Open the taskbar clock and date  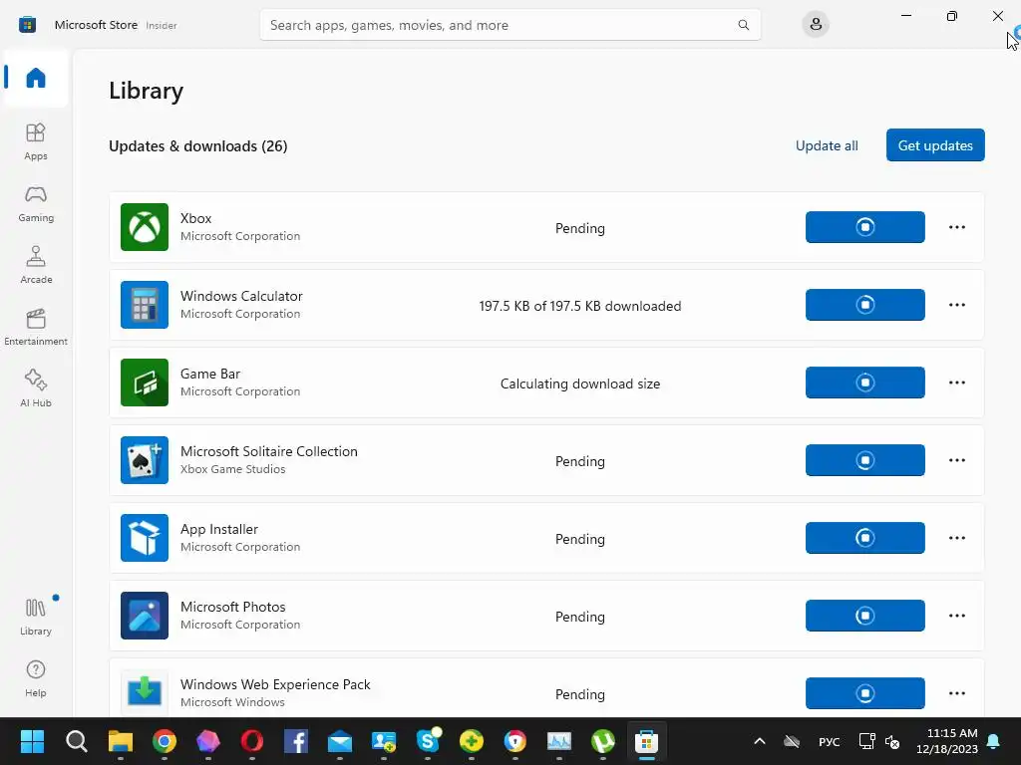click(x=947, y=741)
